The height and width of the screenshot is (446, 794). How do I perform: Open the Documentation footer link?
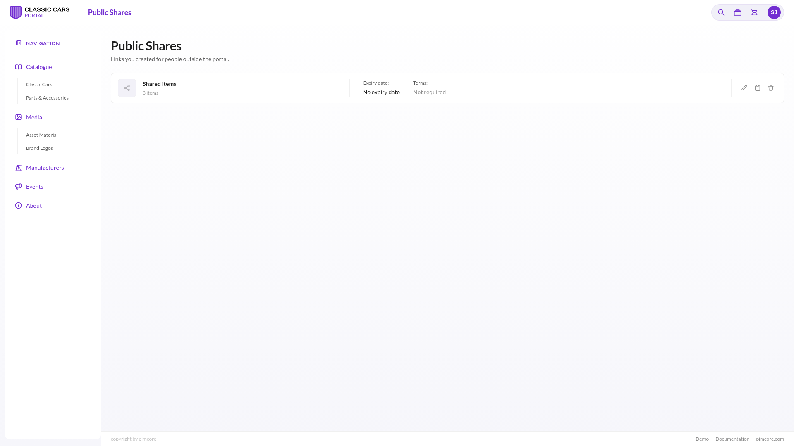732,439
